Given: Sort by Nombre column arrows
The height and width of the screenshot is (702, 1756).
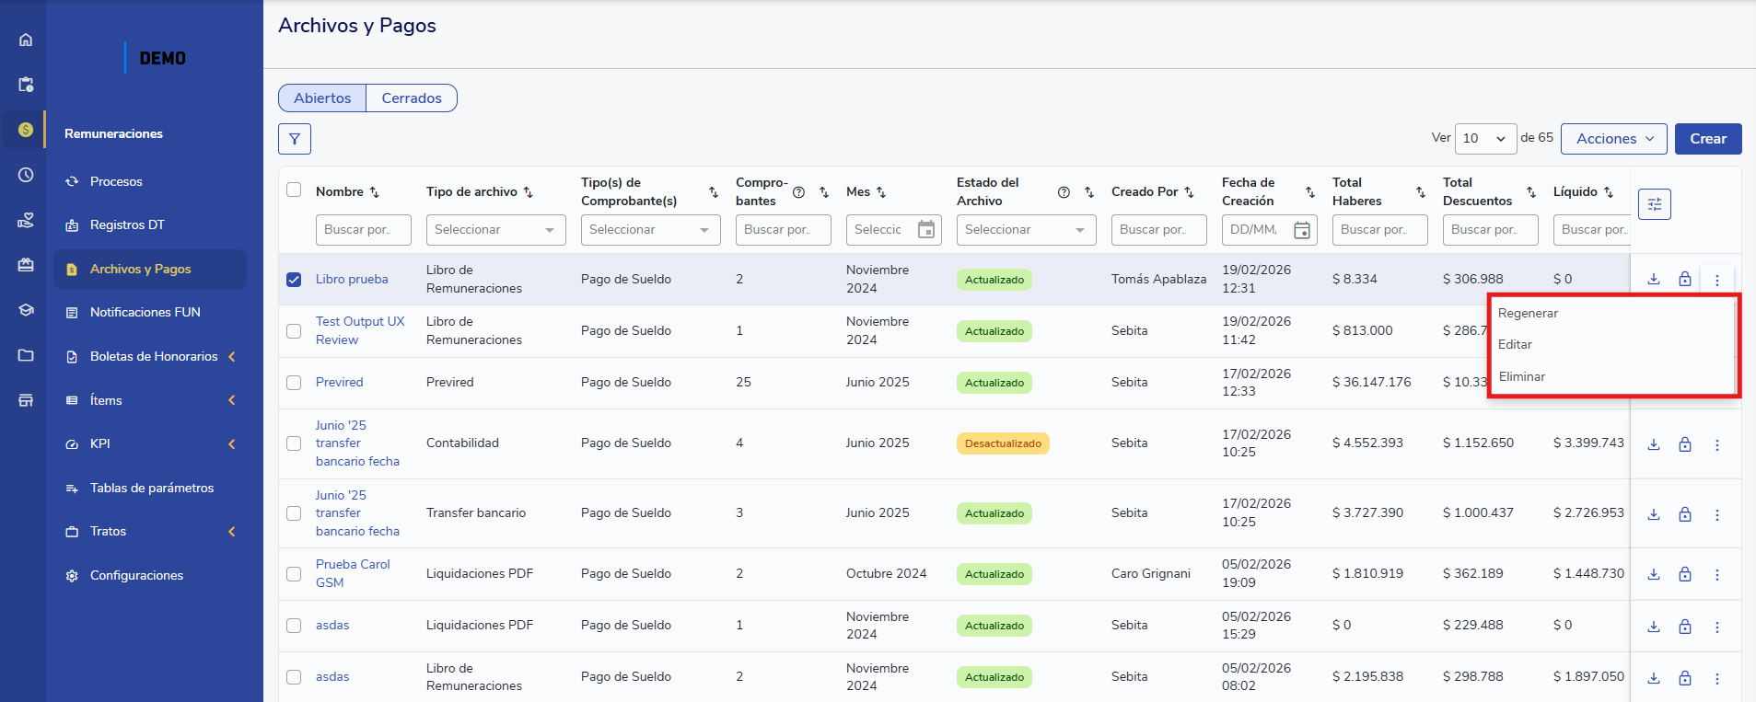Looking at the screenshot, I should coord(375,192).
